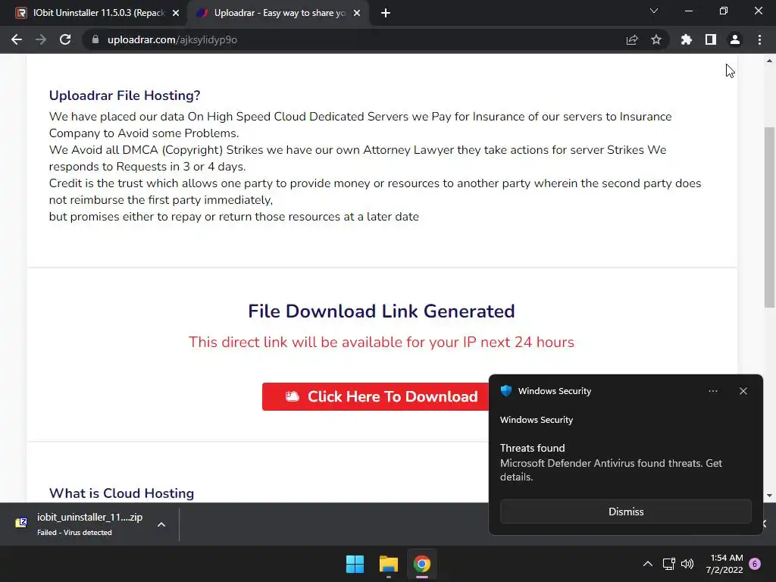This screenshot has height=582, width=776.
Task: Expand the download item options chevron
Action: click(x=161, y=524)
